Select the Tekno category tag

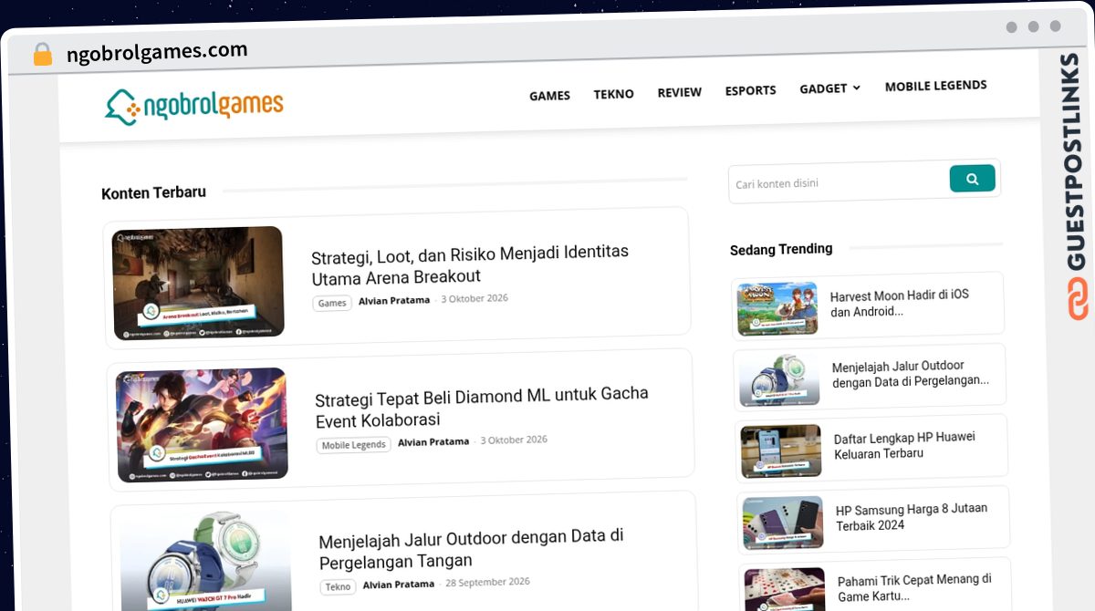coord(338,586)
